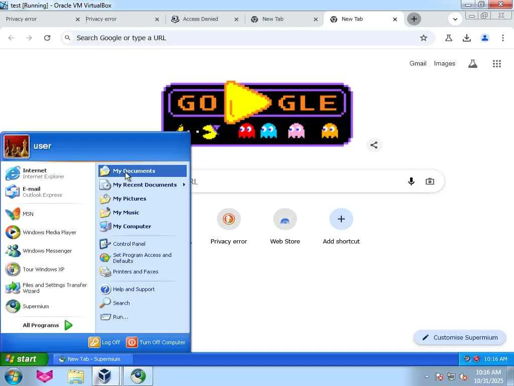Click Turn Off Computer button
The width and height of the screenshot is (514, 386).
click(x=156, y=342)
